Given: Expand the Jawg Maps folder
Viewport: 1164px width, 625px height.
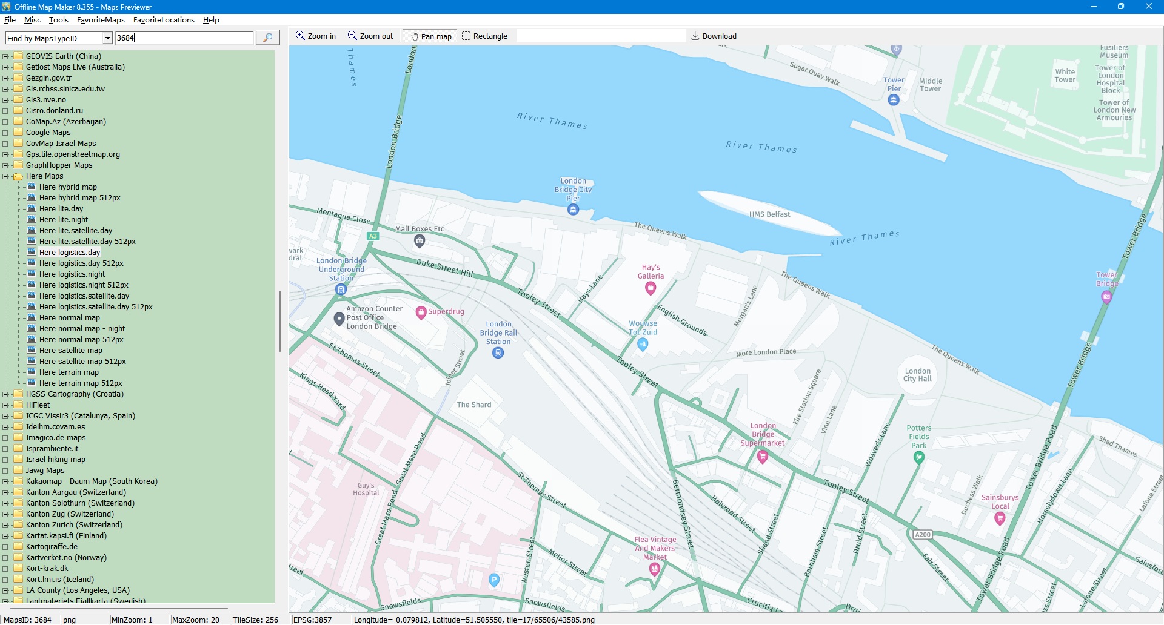Looking at the screenshot, I should pyautogui.click(x=5, y=471).
